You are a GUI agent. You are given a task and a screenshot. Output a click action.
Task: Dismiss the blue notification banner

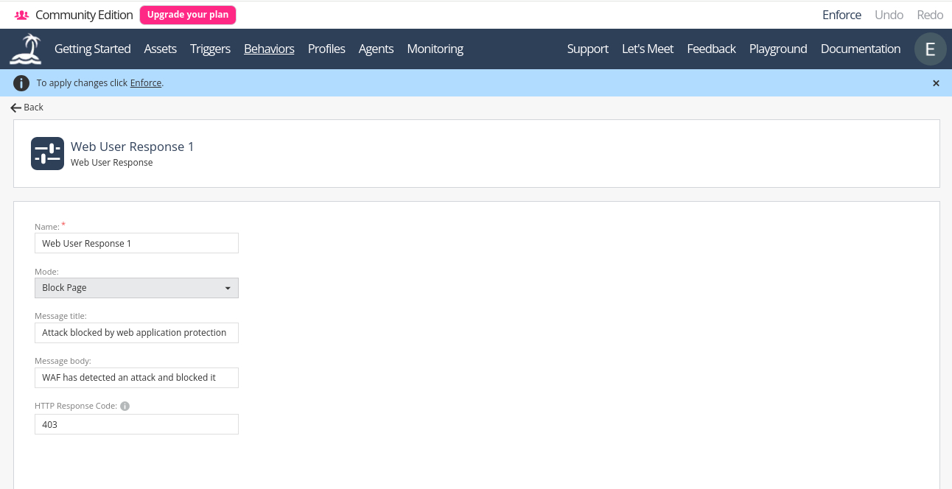[x=936, y=83]
